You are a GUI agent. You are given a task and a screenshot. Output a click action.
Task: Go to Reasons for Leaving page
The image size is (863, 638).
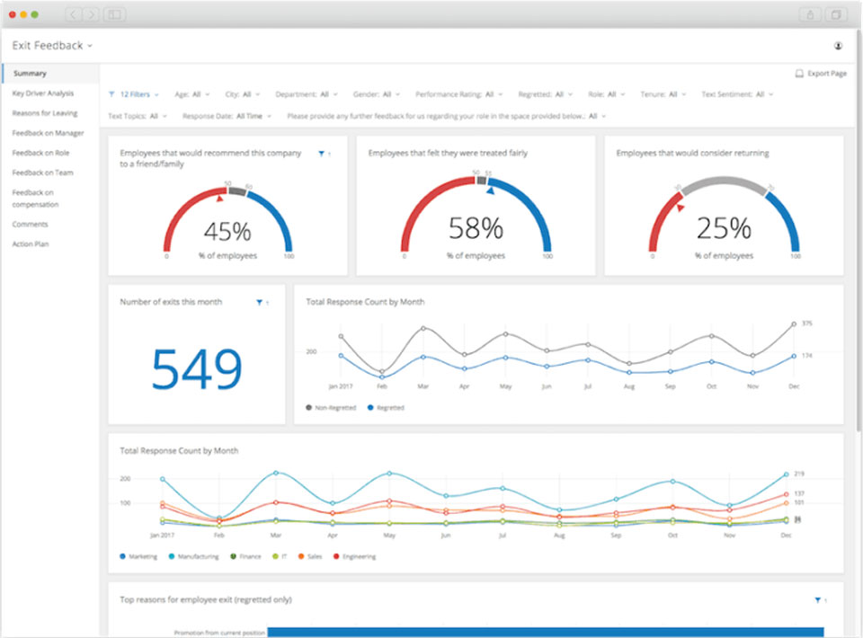(x=45, y=113)
